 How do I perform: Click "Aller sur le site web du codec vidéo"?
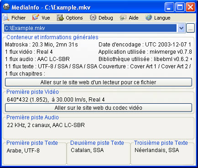pyautogui.click(x=99, y=108)
